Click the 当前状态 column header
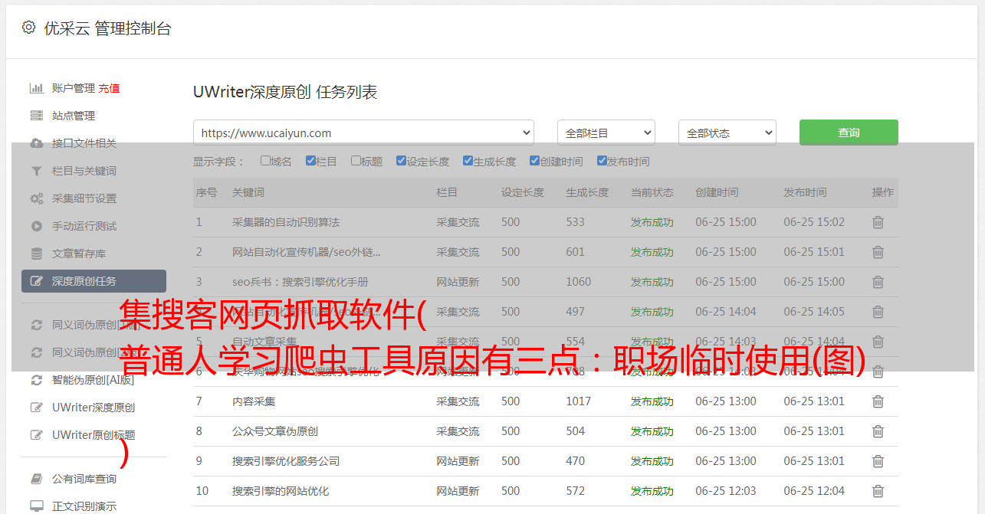Image resolution: width=985 pixels, height=514 pixels. tap(652, 192)
